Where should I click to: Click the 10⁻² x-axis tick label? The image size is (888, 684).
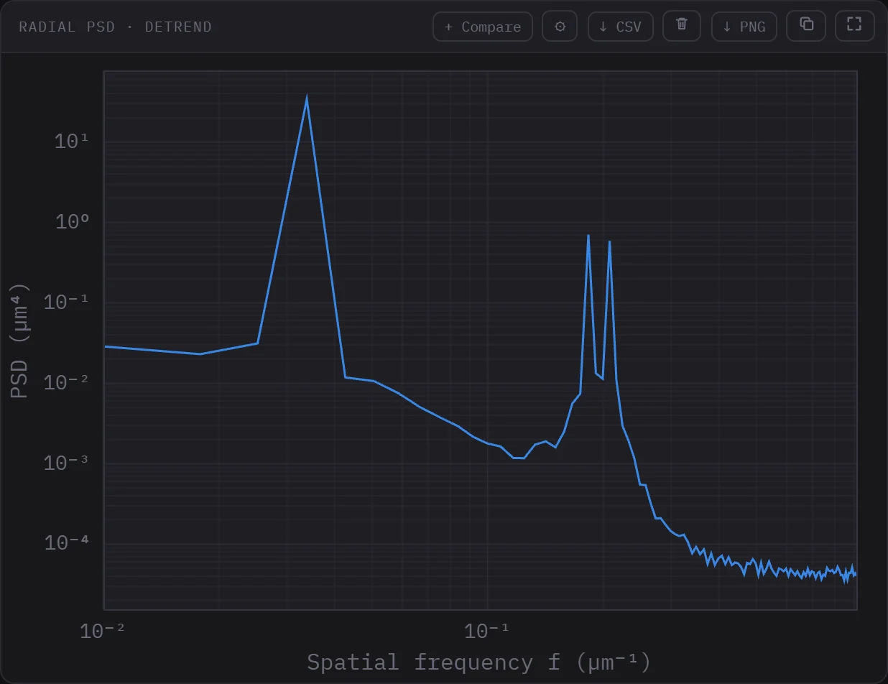click(x=101, y=631)
